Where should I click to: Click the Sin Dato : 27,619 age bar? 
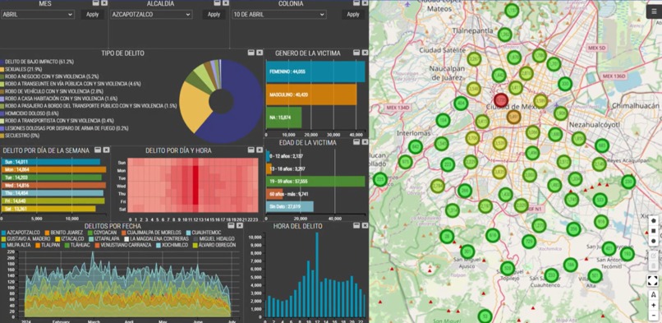[x=290, y=206]
